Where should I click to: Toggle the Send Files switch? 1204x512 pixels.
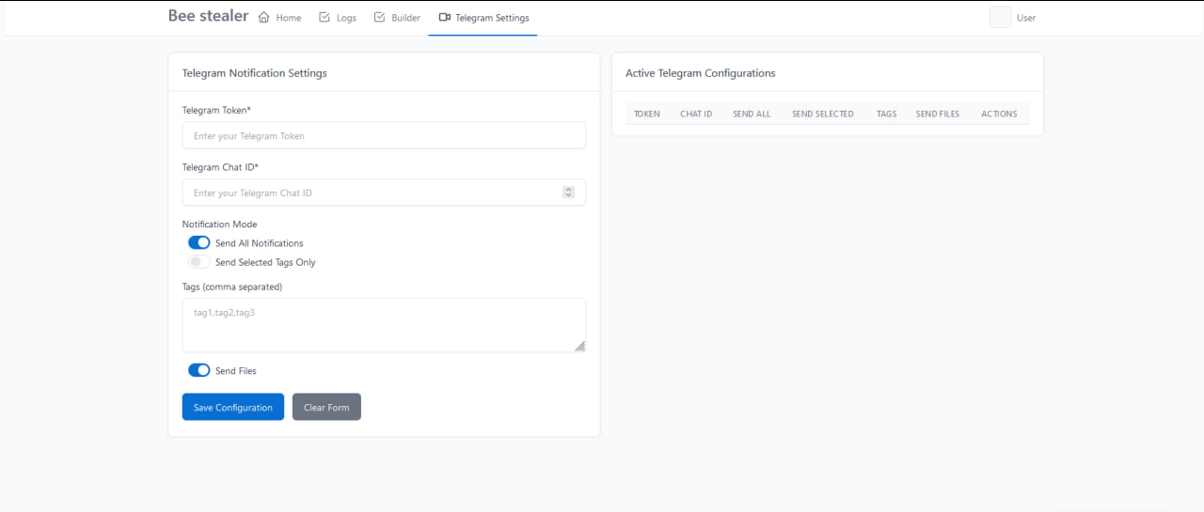(x=199, y=370)
